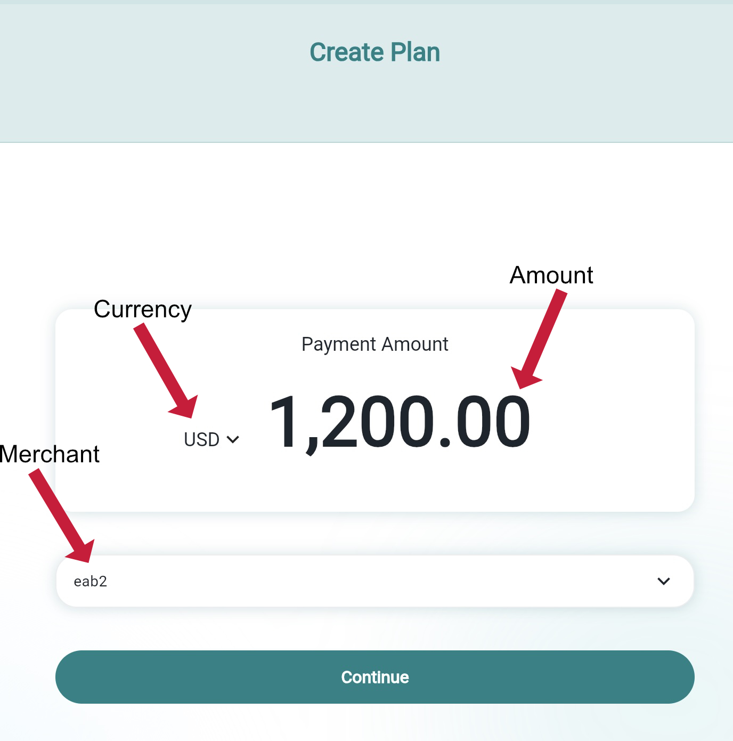Click the Amount annotation label

[x=551, y=275]
